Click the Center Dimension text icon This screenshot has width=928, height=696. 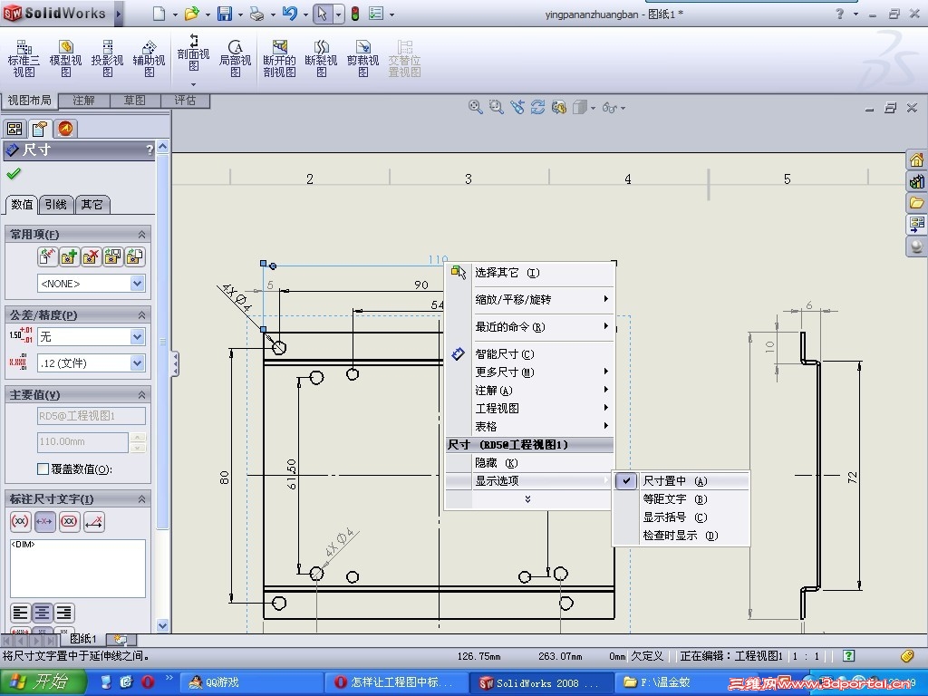(45, 521)
